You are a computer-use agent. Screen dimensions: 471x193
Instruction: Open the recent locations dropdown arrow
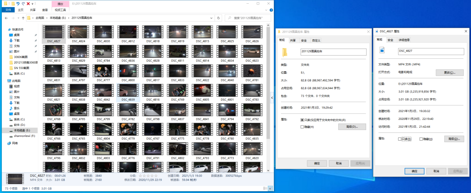(18, 18)
